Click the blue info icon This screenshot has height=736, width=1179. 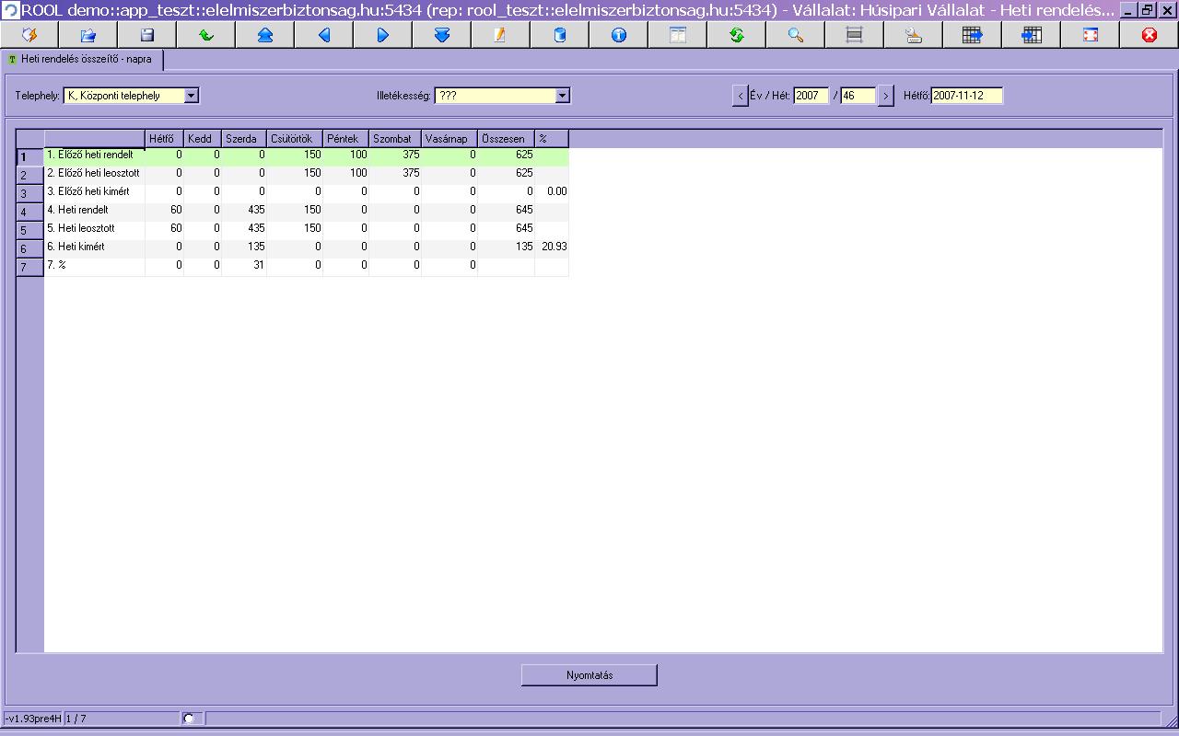618,35
